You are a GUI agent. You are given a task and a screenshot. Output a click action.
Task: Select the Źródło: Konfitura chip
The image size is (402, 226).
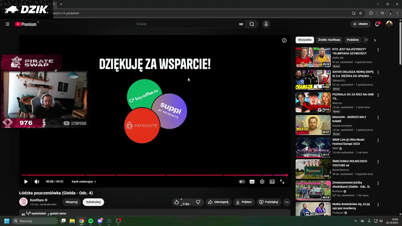coord(329,40)
